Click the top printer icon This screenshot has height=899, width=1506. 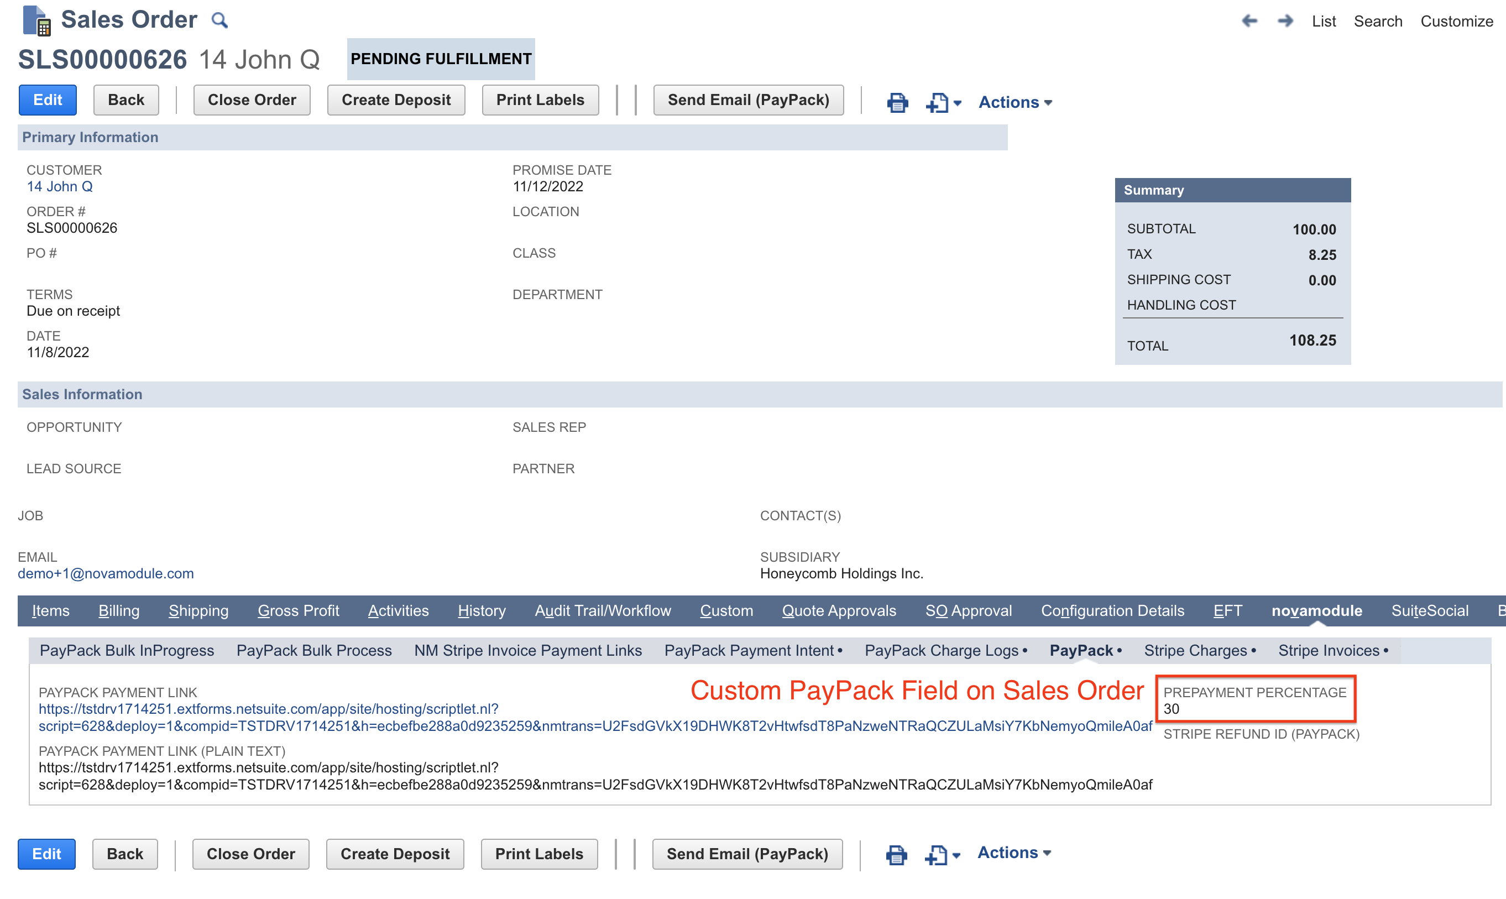point(897,102)
